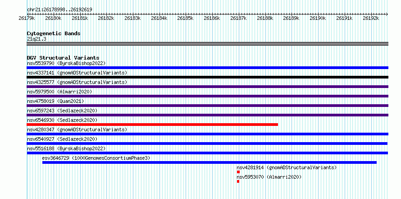Click the 26180k ruler tick label

click(x=54, y=18)
